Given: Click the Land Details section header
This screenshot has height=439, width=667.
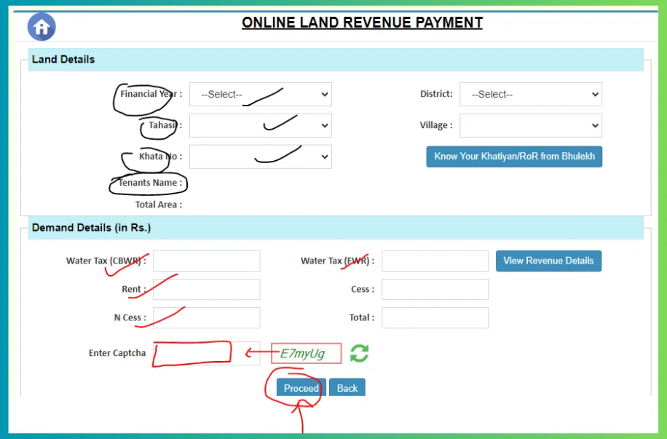Looking at the screenshot, I should click(336, 60).
